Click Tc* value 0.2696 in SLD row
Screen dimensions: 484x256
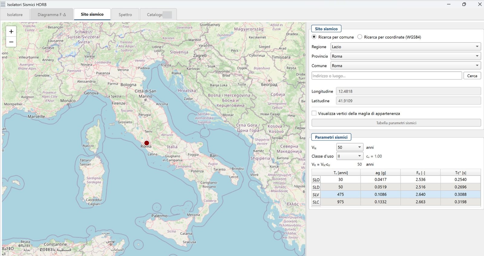click(460, 187)
